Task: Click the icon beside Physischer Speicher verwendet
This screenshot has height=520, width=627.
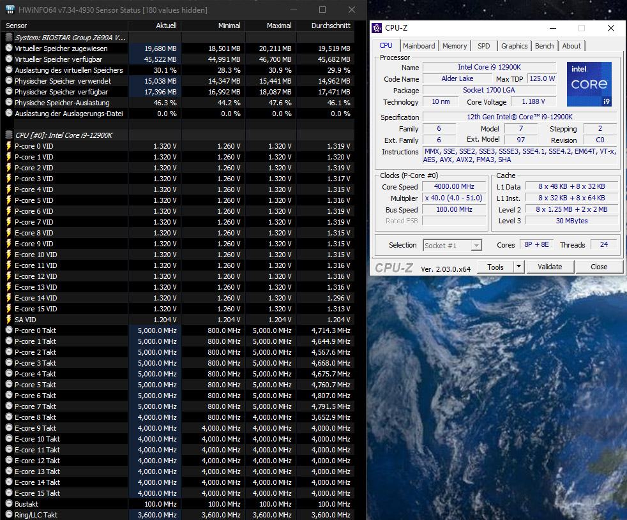Action: tap(9, 80)
